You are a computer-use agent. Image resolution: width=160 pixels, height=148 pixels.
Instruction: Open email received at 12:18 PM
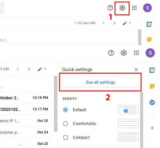[x=26, y=98]
